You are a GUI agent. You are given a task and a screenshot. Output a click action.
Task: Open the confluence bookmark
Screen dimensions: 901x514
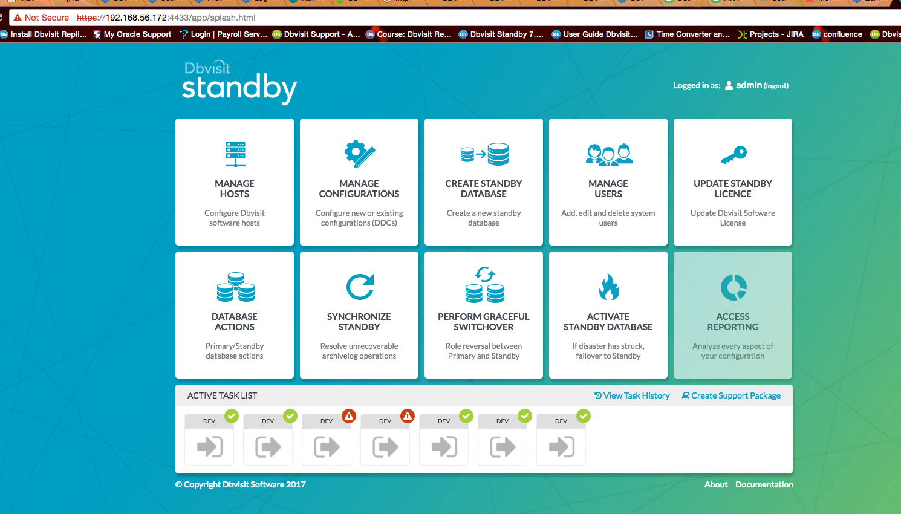coord(837,34)
